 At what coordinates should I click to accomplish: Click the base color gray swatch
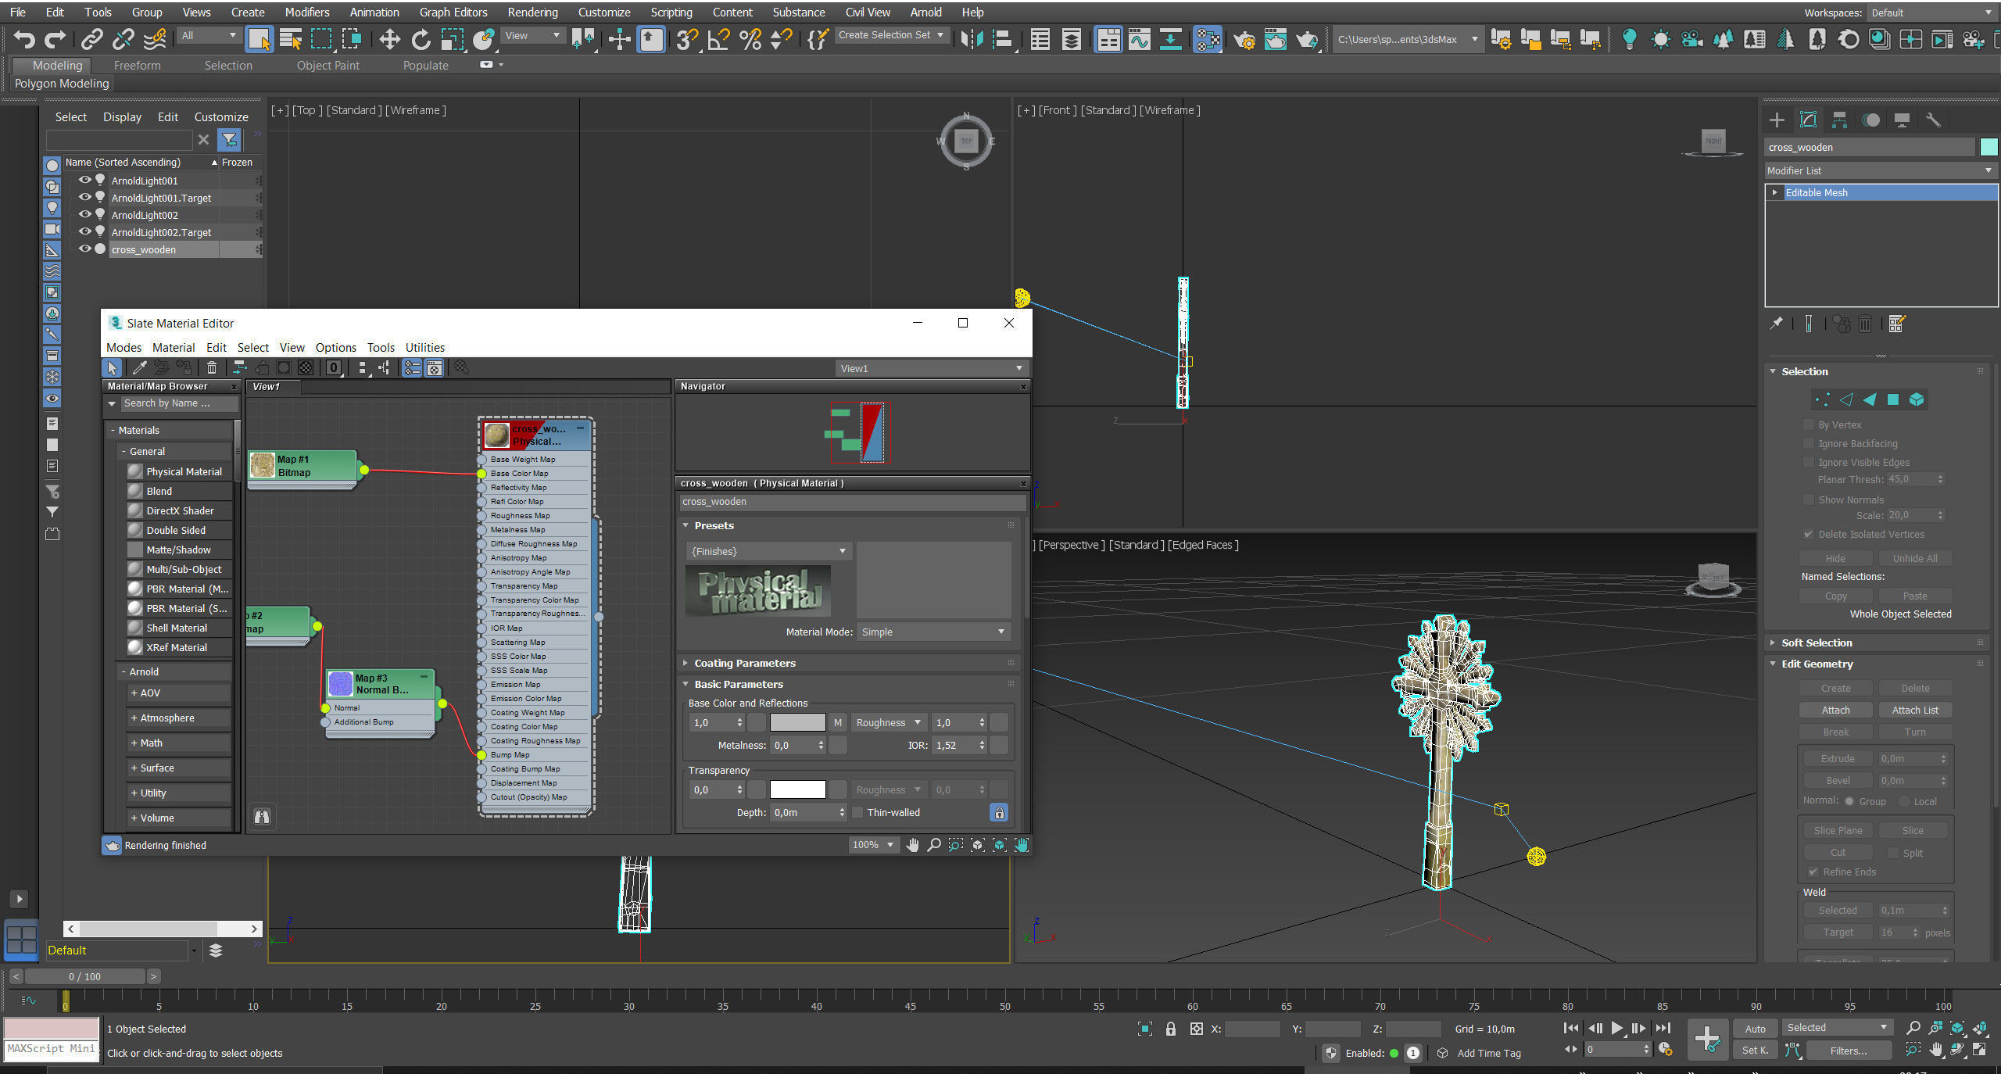click(797, 722)
